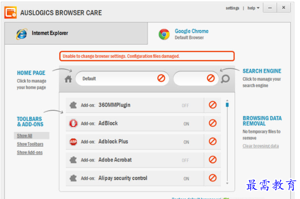Viewport: 300px width, 199px height.
Task: Select the Alipay security control add-on name
Action: tap(123, 178)
